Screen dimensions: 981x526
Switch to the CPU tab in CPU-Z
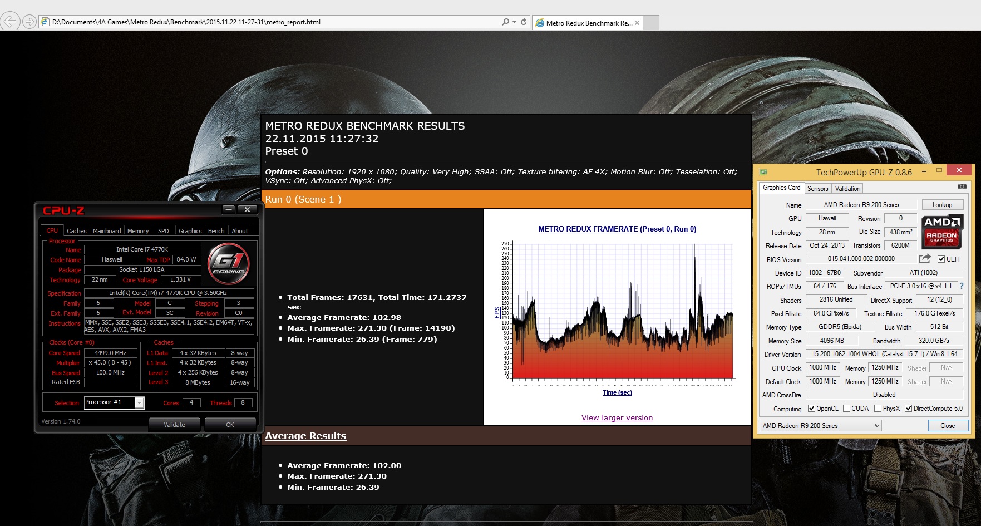(x=52, y=230)
